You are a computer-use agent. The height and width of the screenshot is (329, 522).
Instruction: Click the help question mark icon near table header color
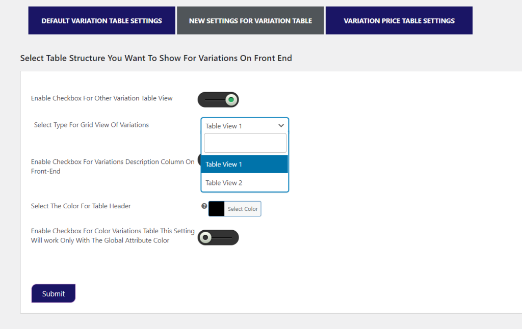pyautogui.click(x=204, y=206)
